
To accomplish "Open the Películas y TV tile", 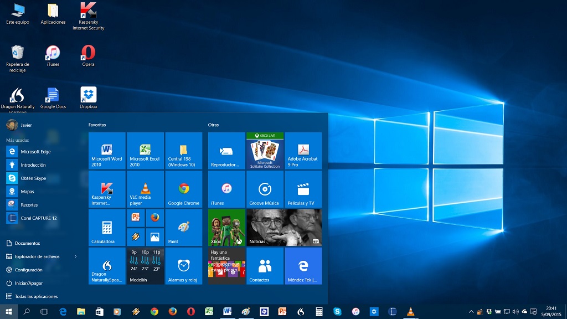I will [303, 189].
